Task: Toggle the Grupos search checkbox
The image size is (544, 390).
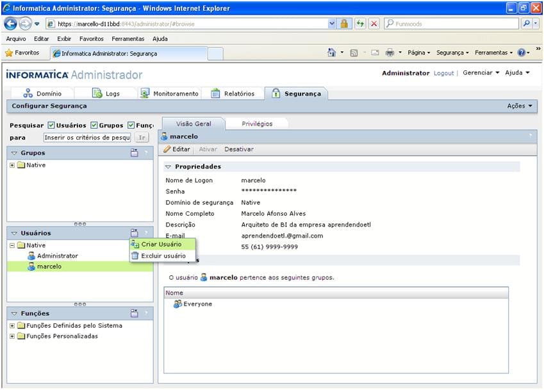Action: click(x=94, y=125)
